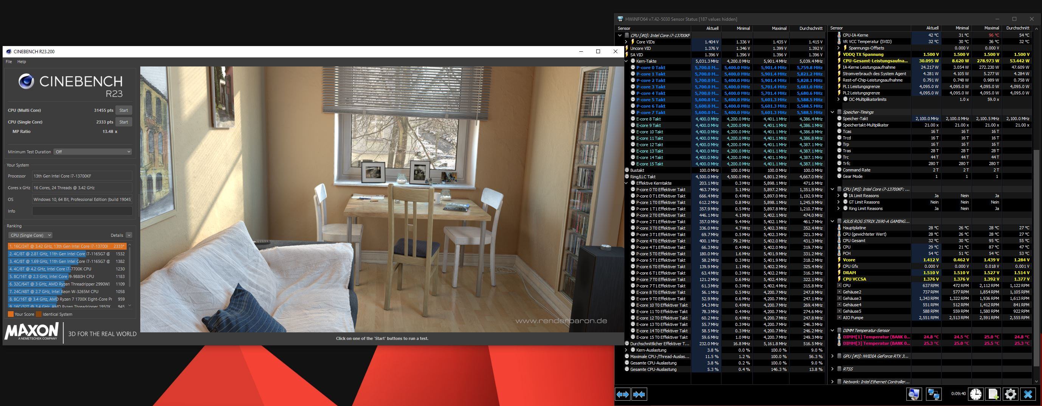Expand the Spannungs-Offsets row
1042x406 pixels.
pos(839,48)
